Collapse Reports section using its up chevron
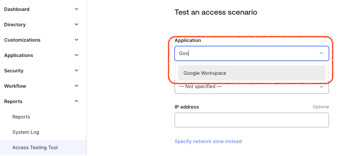This screenshot has height=156, width=342. 76,101
